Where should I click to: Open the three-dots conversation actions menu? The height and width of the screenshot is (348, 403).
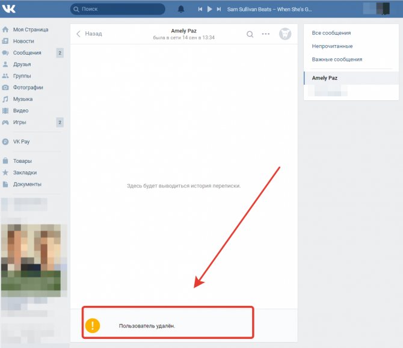click(x=265, y=34)
